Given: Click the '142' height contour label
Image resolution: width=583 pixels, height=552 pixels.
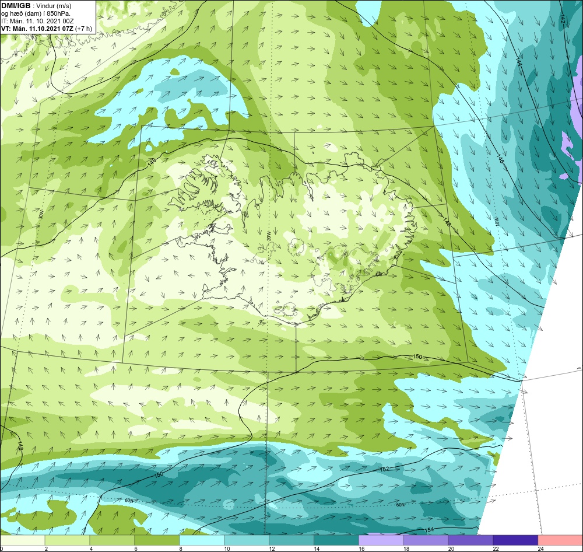Looking at the screenshot, I should (562, 19).
